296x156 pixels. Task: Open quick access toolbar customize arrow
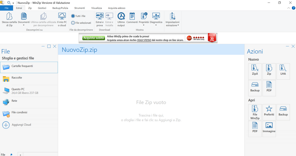[x=13, y=3]
